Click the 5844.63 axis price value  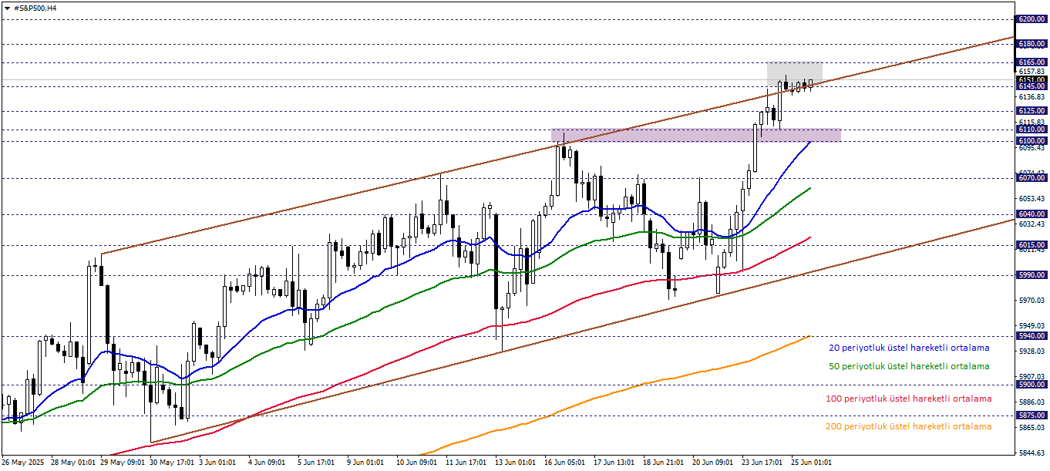pos(1031,452)
